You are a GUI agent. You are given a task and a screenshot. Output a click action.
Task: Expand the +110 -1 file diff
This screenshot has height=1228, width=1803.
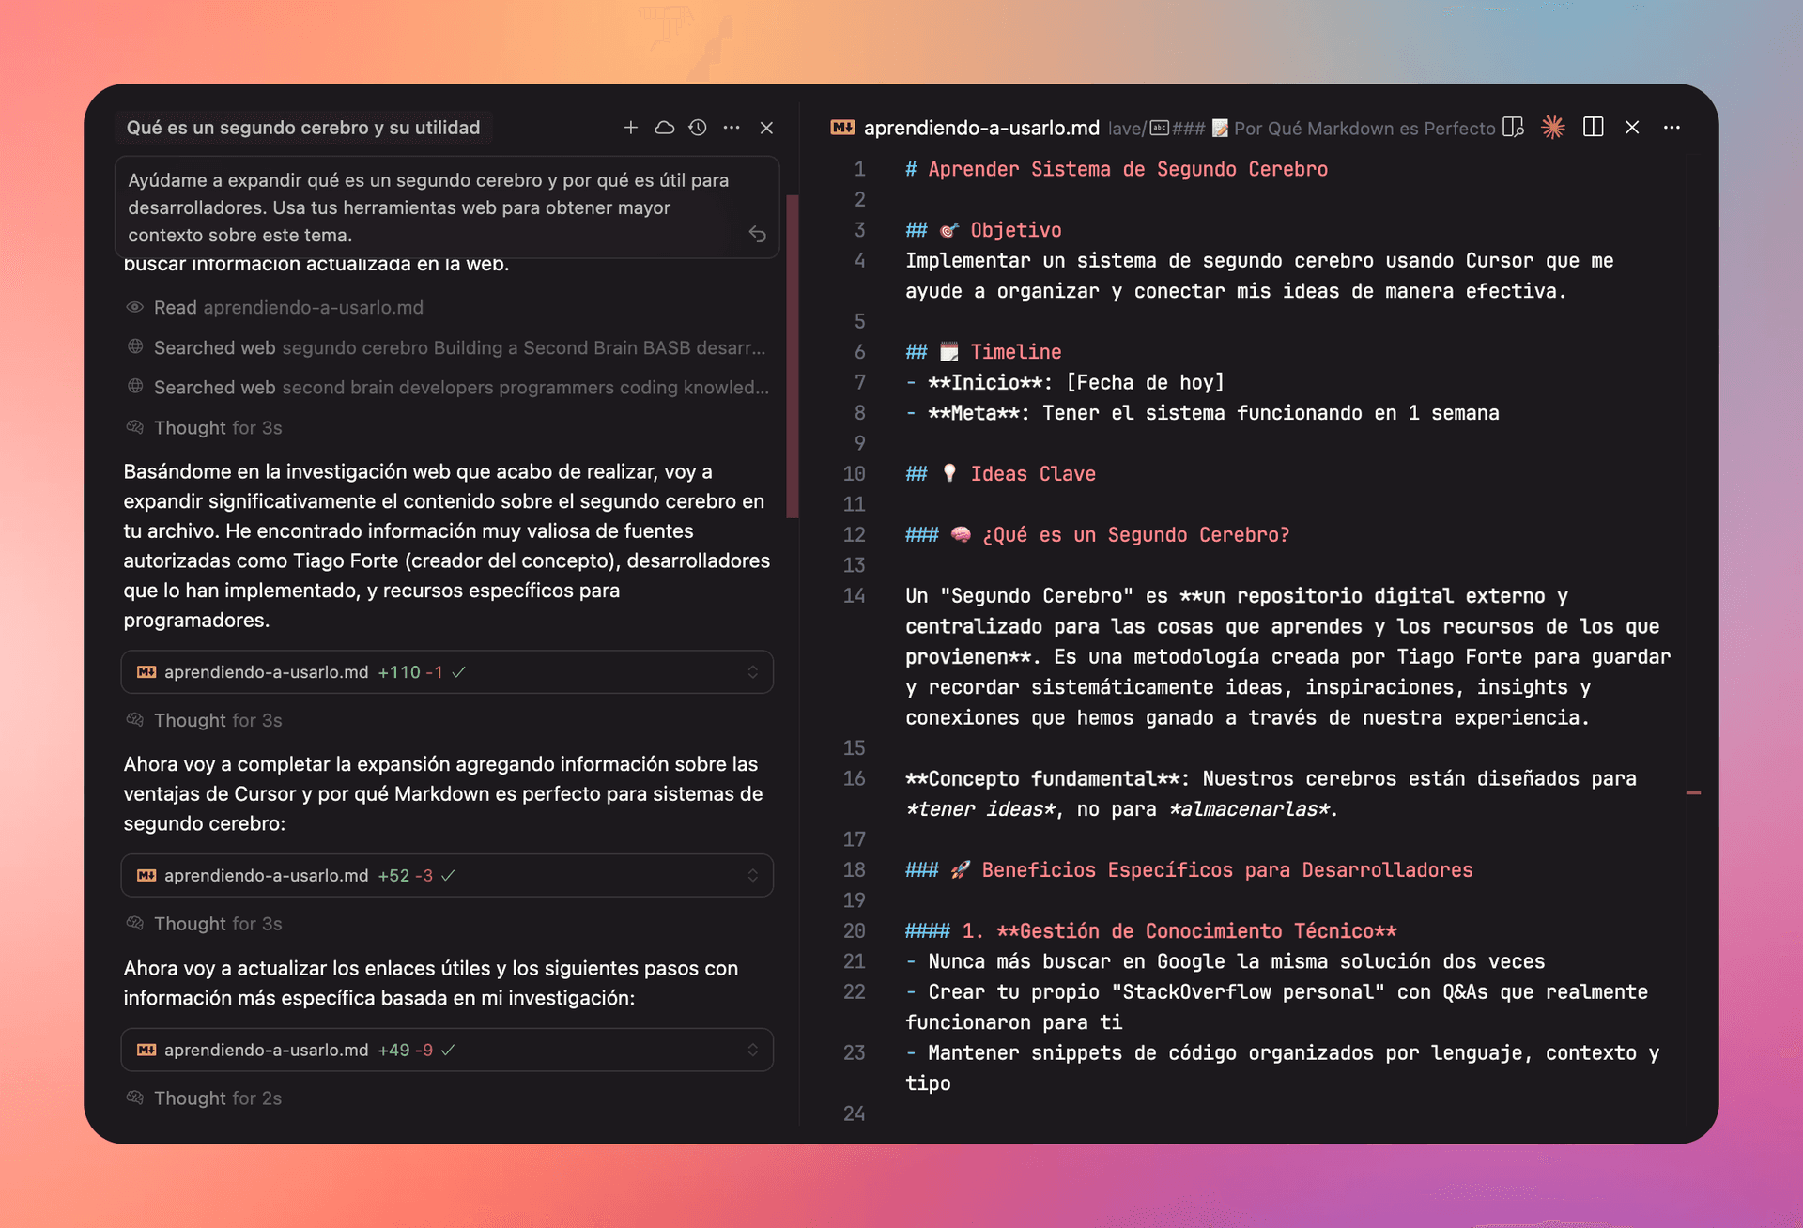(752, 672)
